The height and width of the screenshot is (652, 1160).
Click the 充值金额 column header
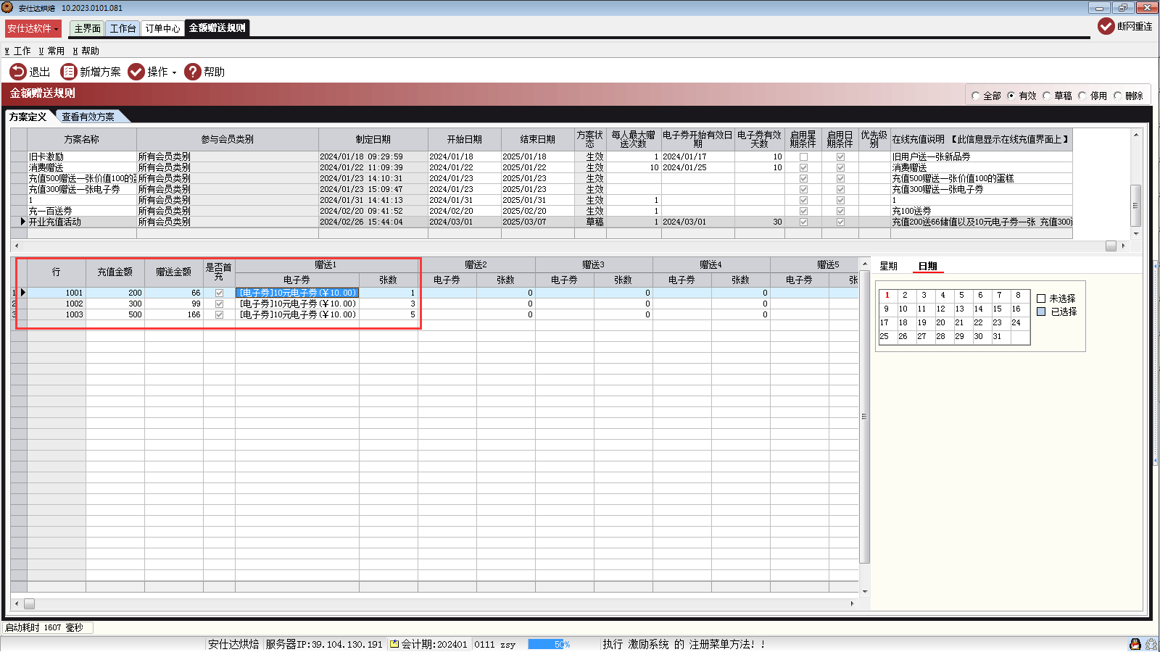tap(115, 272)
